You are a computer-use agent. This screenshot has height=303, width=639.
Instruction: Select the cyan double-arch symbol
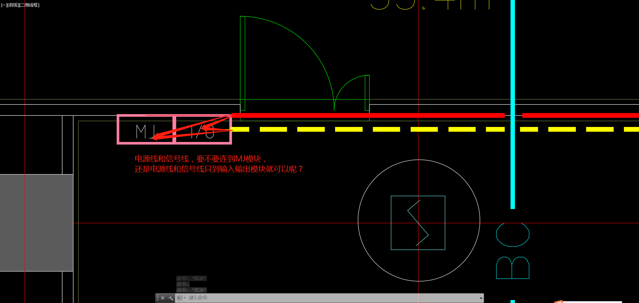coord(513,268)
